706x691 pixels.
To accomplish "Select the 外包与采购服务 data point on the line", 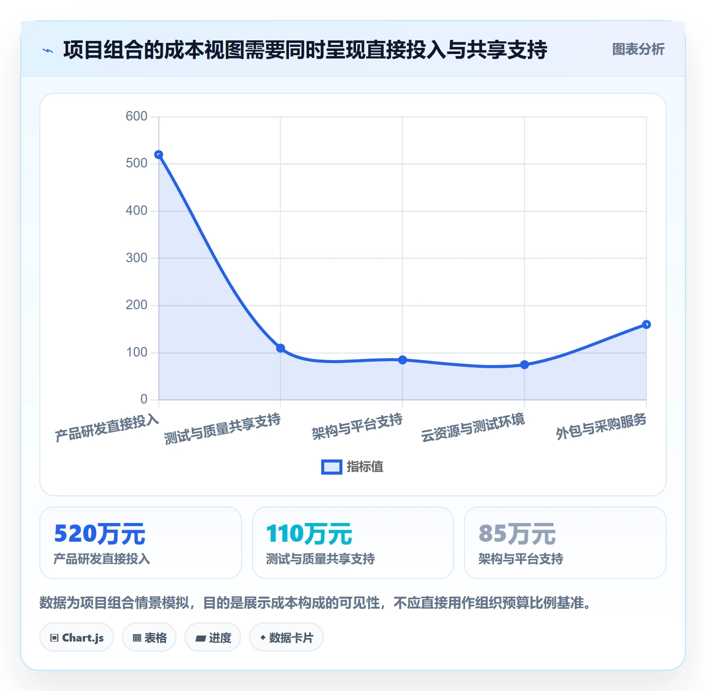I will (x=646, y=325).
